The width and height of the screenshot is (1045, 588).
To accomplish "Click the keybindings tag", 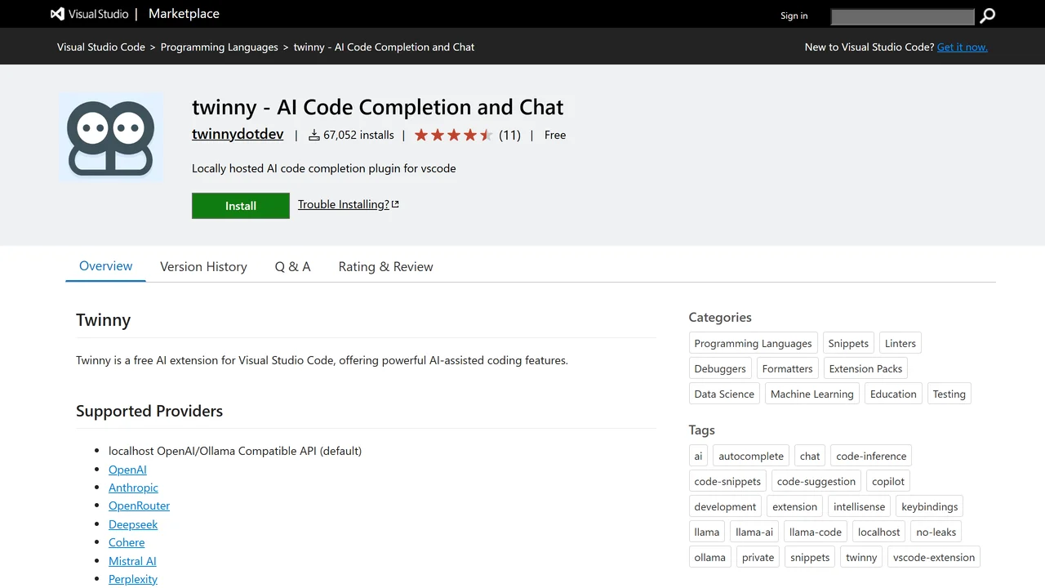I will pyautogui.click(x=930, y=506).
